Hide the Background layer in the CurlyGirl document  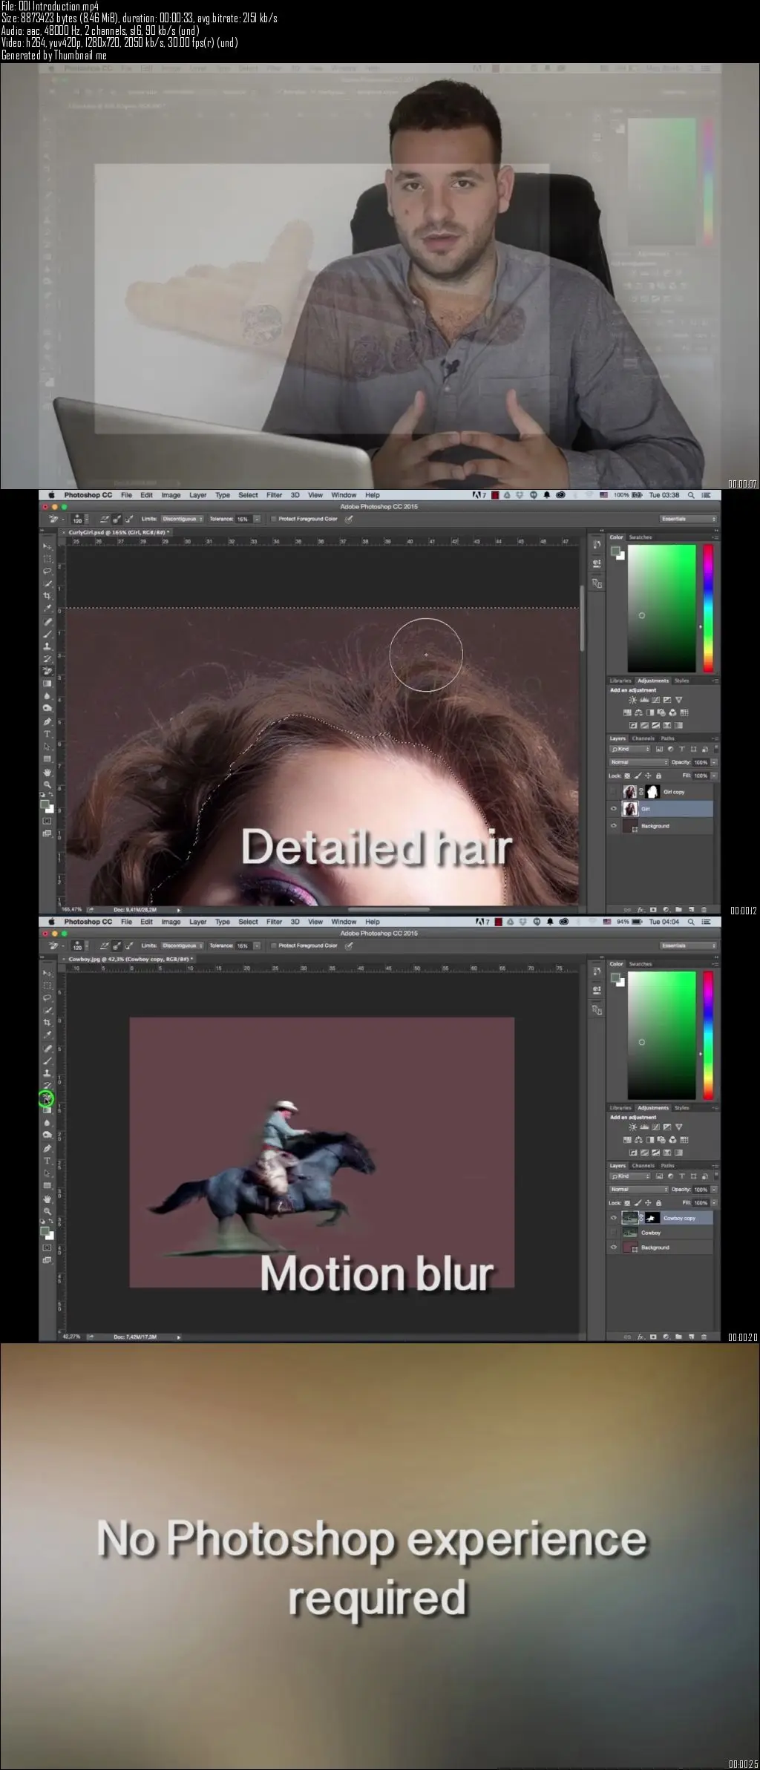[x=614, y=826]
